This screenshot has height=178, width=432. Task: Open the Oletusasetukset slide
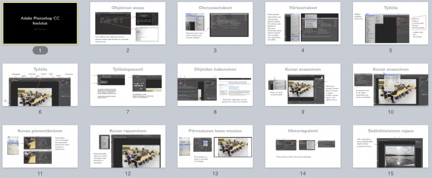215,24
